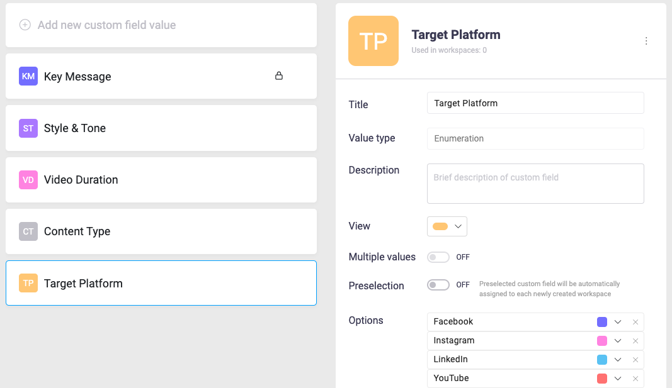Remove the LinkedIn option with X
Image resolution: width=672 pixels, height=388 pixels.
pyautogui.click(x=635, y=360)
